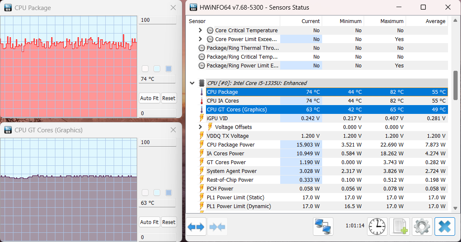Click min value field 0 in CPU Package window

(158, 113)
